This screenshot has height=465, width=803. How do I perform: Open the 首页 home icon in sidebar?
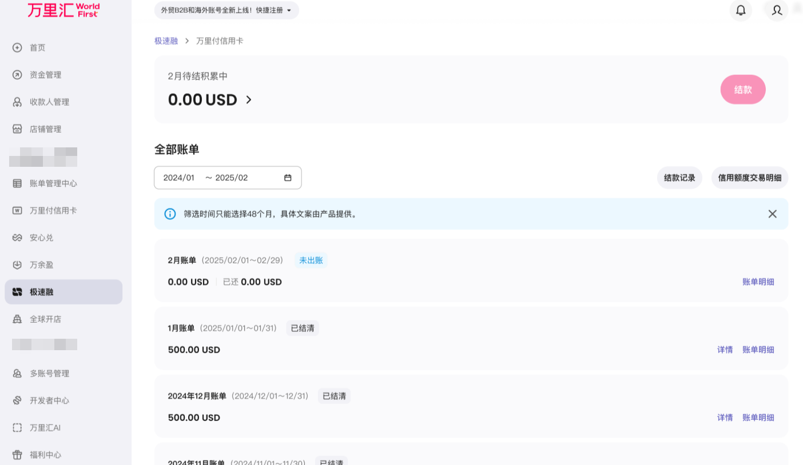click(x=17, y=47)
